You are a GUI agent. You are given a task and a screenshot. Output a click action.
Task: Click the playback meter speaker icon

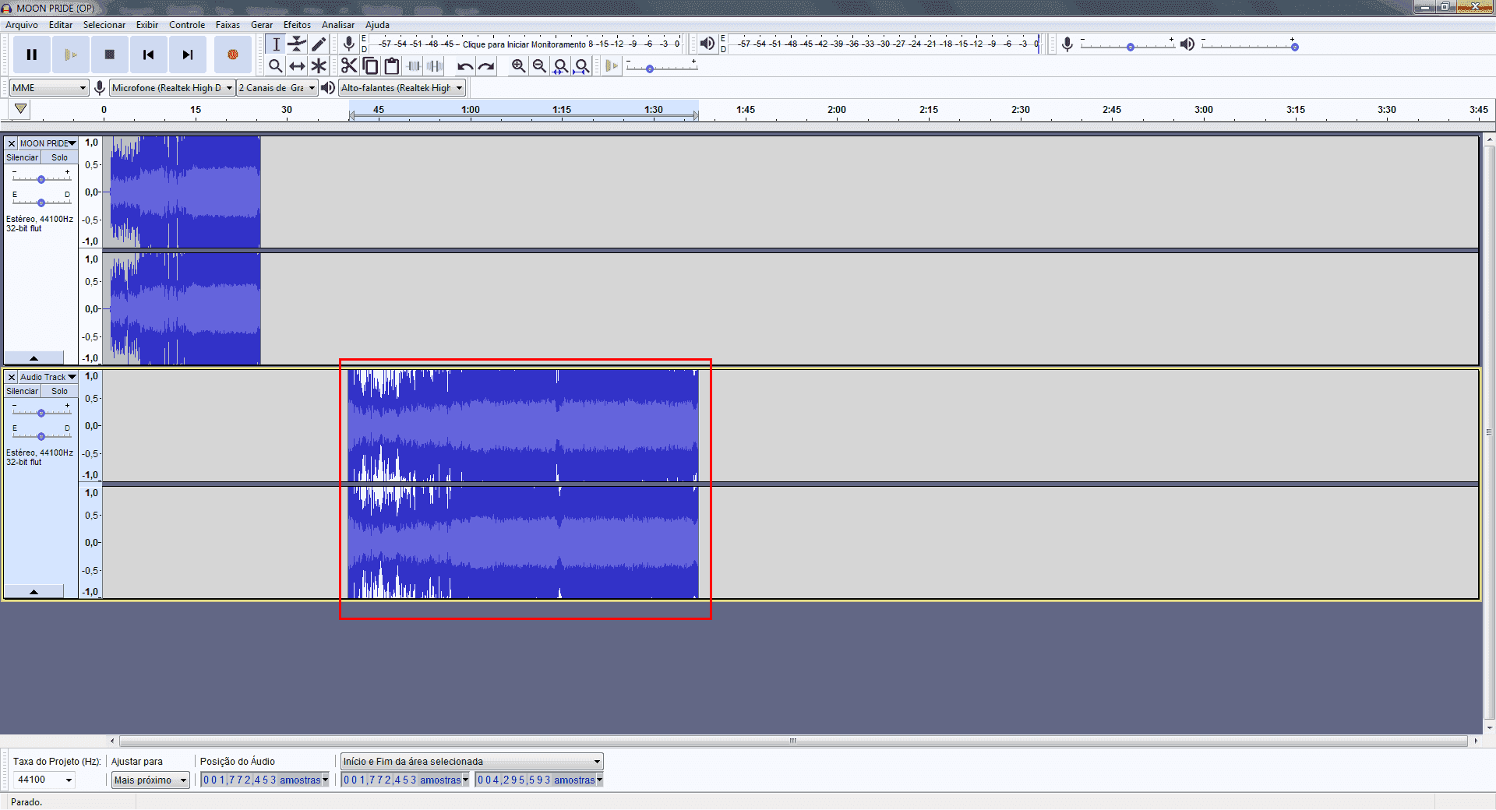(707, 44)
